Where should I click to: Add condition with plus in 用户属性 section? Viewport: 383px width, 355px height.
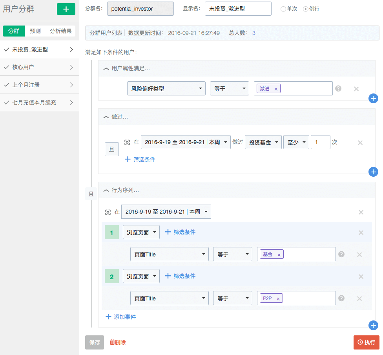pyautogui.click(x=373, y=99)
